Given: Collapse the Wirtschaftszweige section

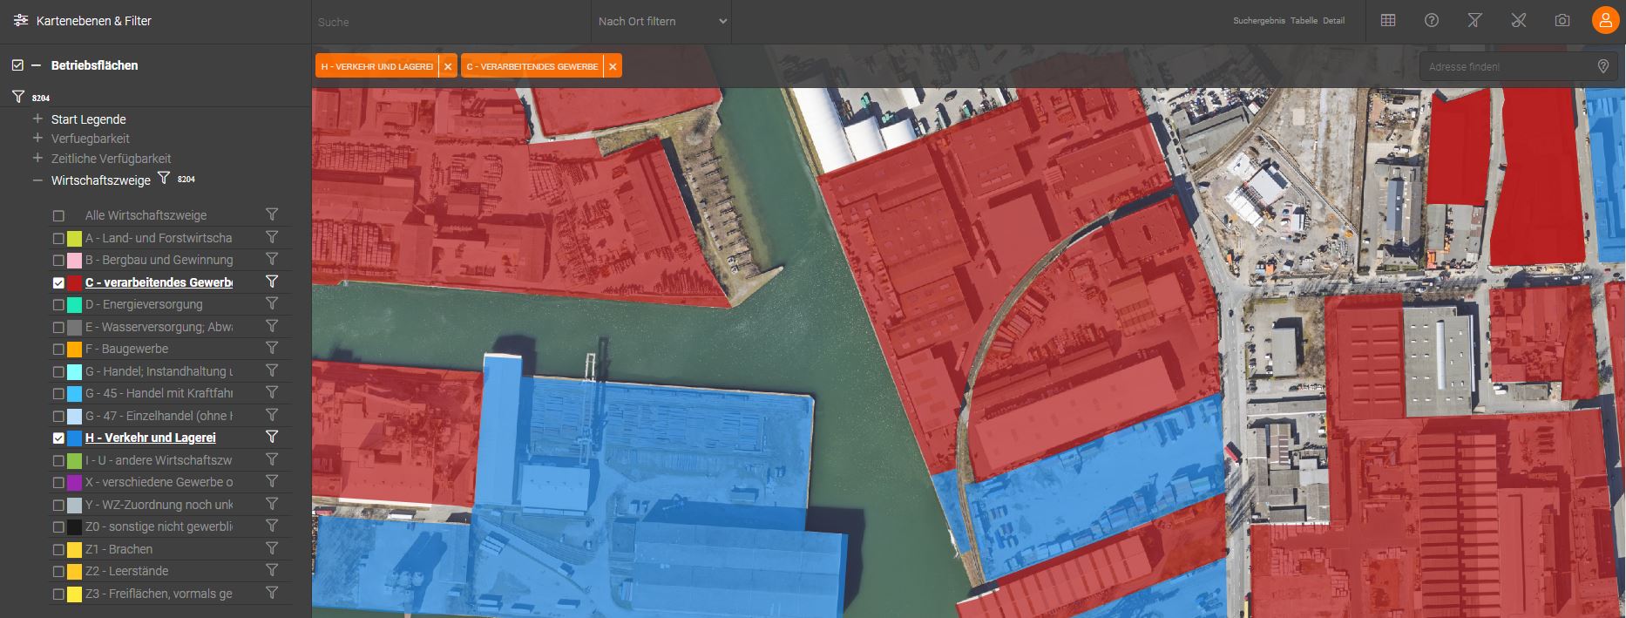Looking at the screenshot, I should click(x=37, y=180).
